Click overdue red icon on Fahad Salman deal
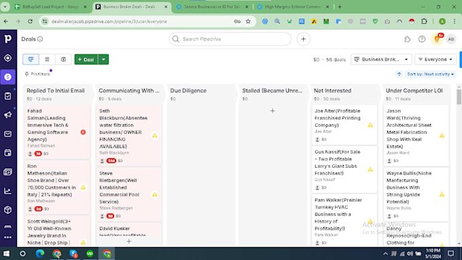Image resolution: width=462 pixels, height=260 pixels. pos(83,132)
